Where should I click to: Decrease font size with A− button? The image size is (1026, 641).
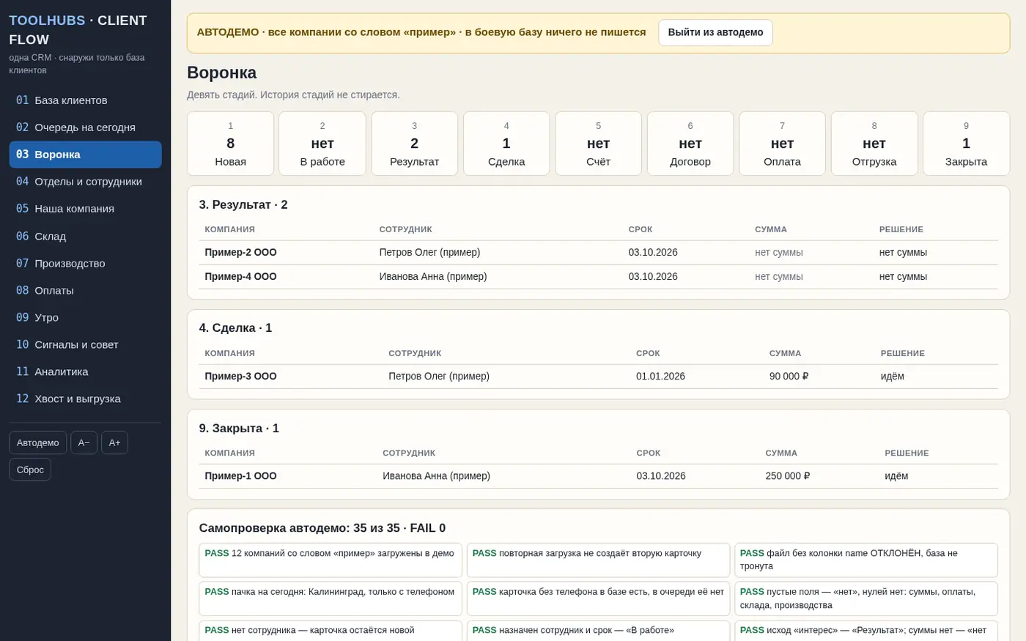(84, 442)
